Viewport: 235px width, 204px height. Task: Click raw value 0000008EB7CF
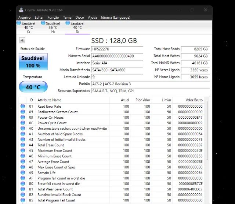coord(191,184)
